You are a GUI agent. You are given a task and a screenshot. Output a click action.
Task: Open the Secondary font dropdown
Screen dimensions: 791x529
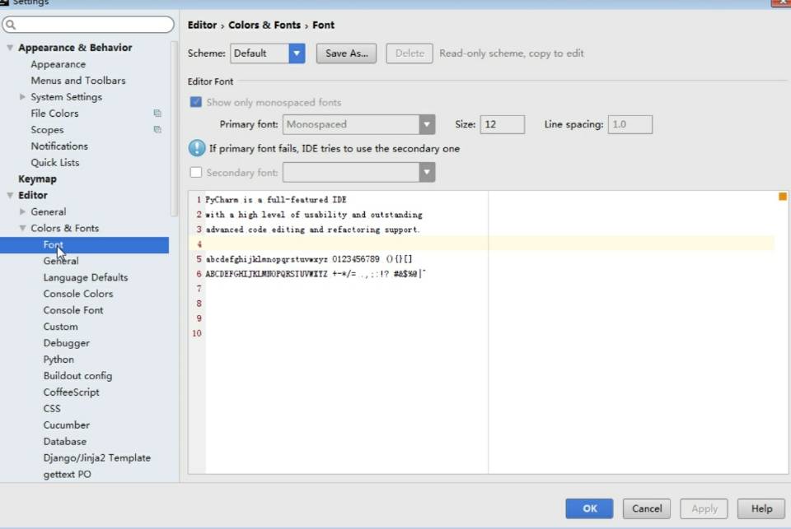427,172
